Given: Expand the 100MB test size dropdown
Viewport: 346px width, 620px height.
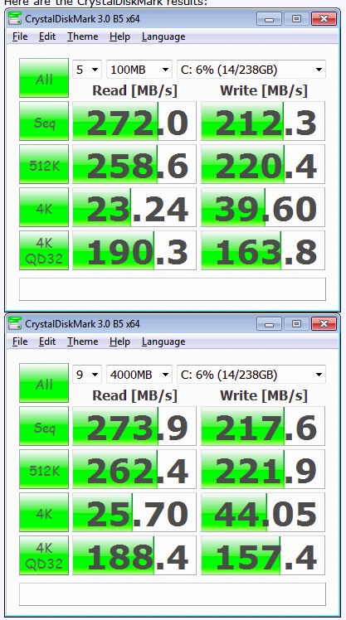Looking at the screenshot, I should 139,70.
